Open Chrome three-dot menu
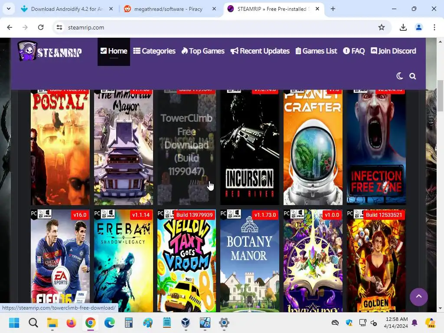 [x=434, y=27]
